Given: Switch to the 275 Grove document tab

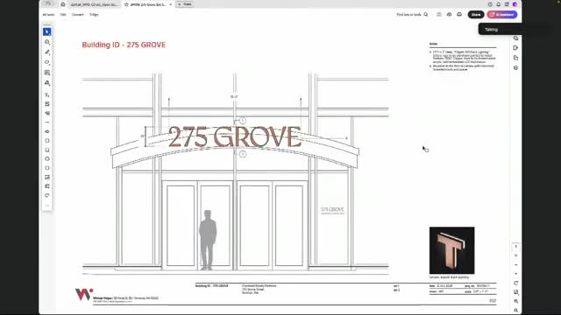Looking at the screenshot, I should 148,4.
